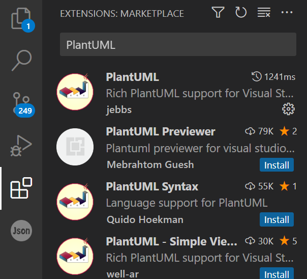This screenshot has width=307, height=279.
Task: Clear extensions search results
Action: [264, 13]
